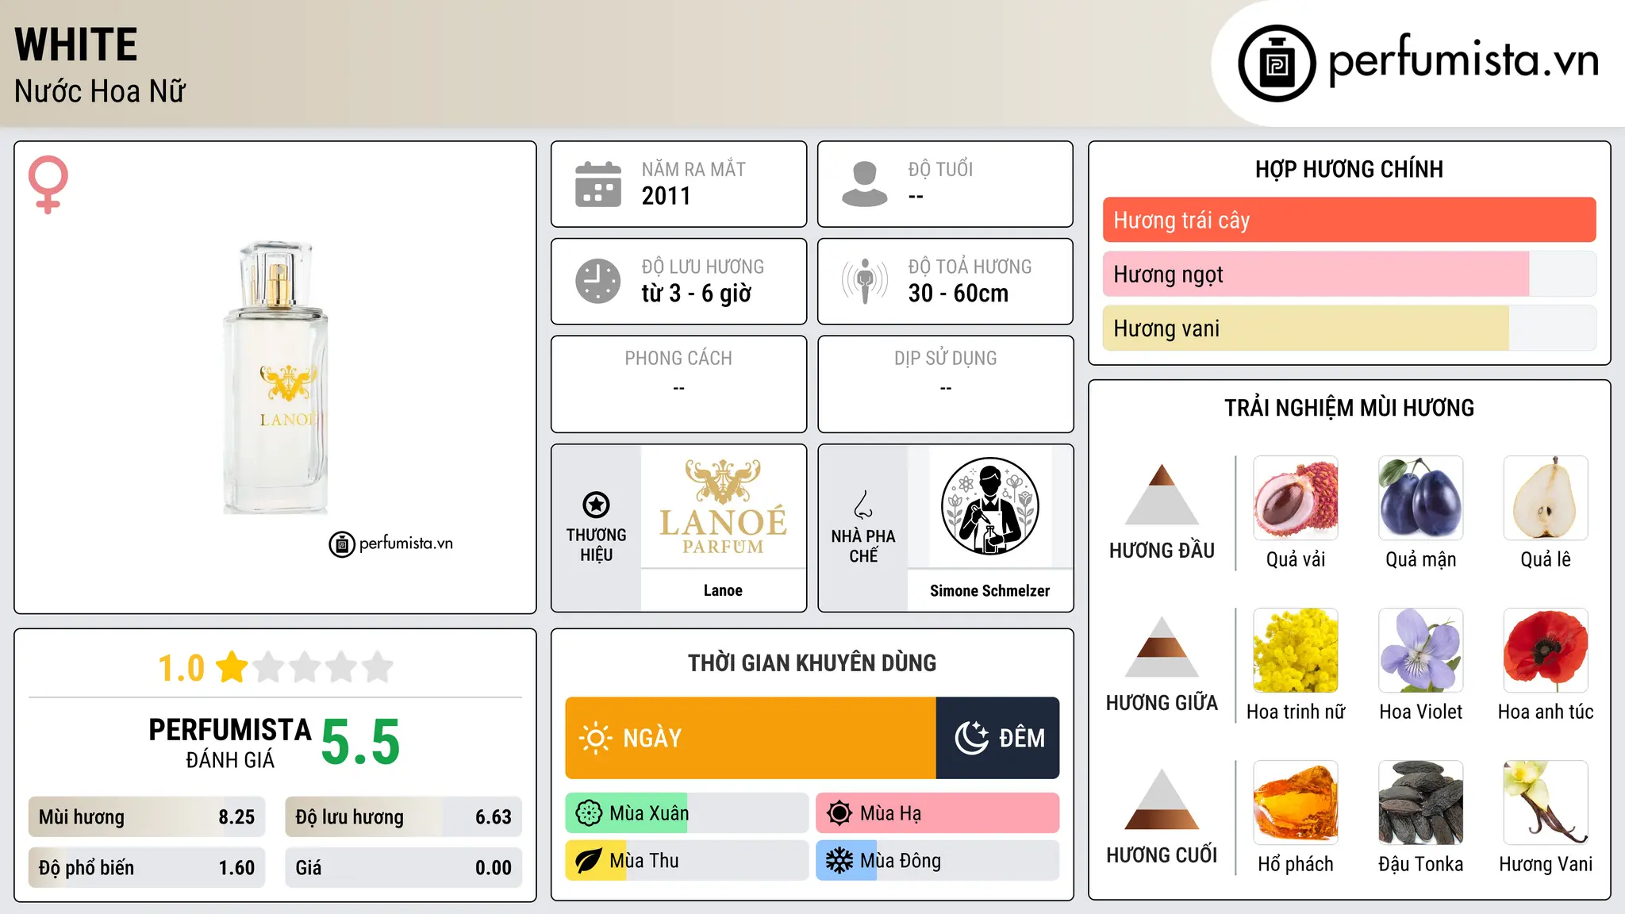Click the leaf icon for Mùa Thu

pyautogui.click(x=589, y=861)
